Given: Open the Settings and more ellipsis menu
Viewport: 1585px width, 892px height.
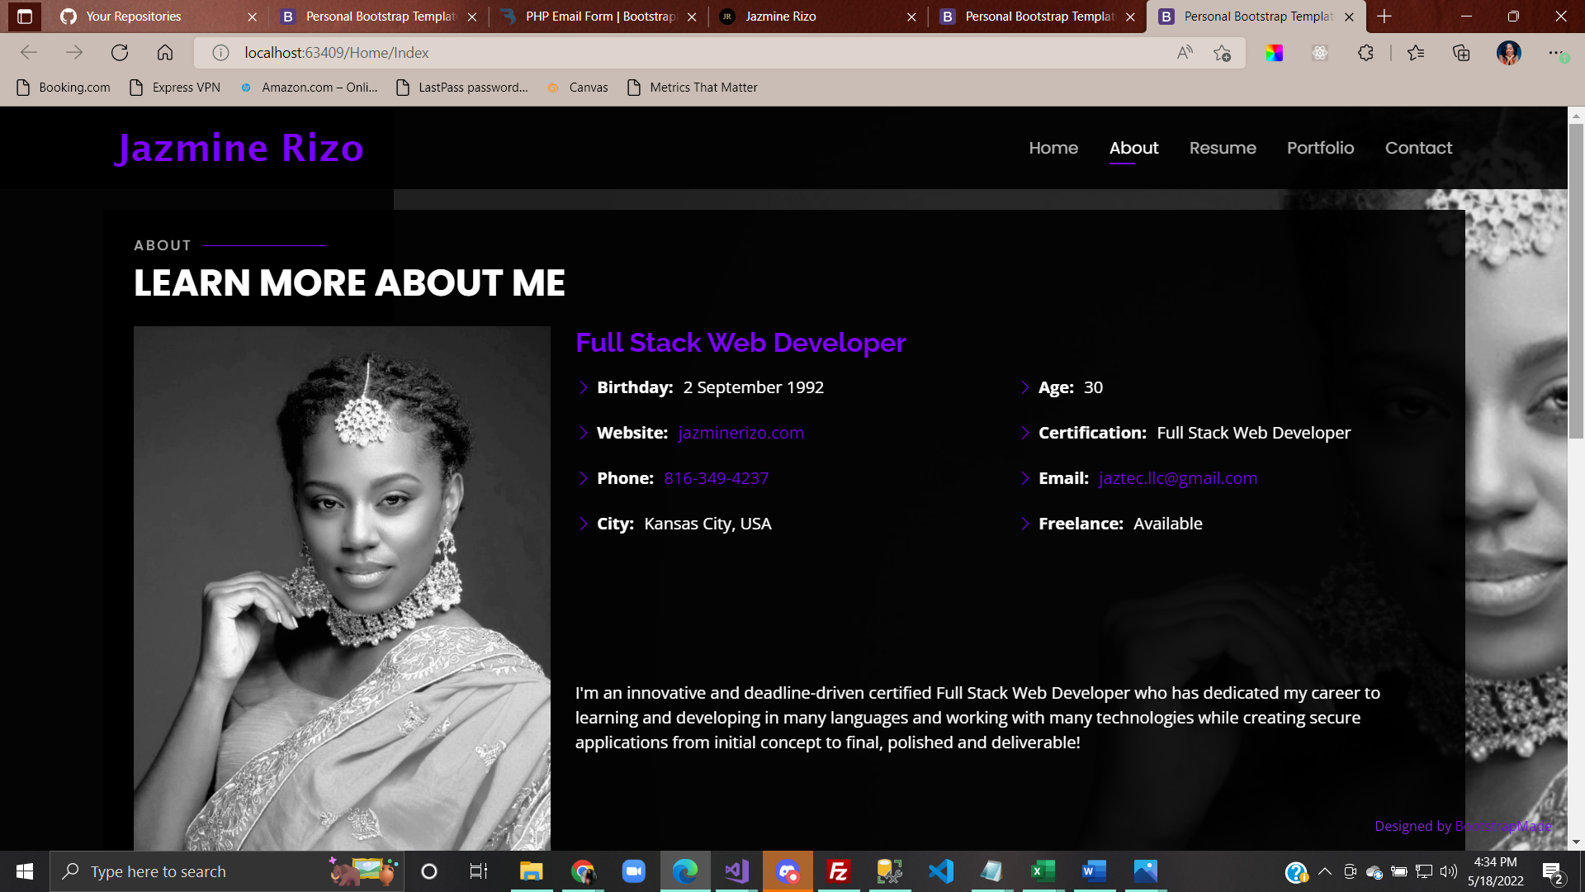Looking at the screenshot, I should tap(1555, 53).
